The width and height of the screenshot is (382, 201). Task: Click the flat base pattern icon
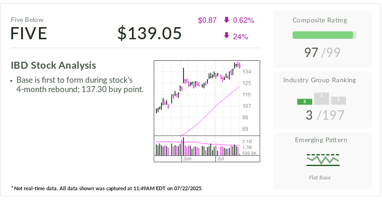pos(323,159)
